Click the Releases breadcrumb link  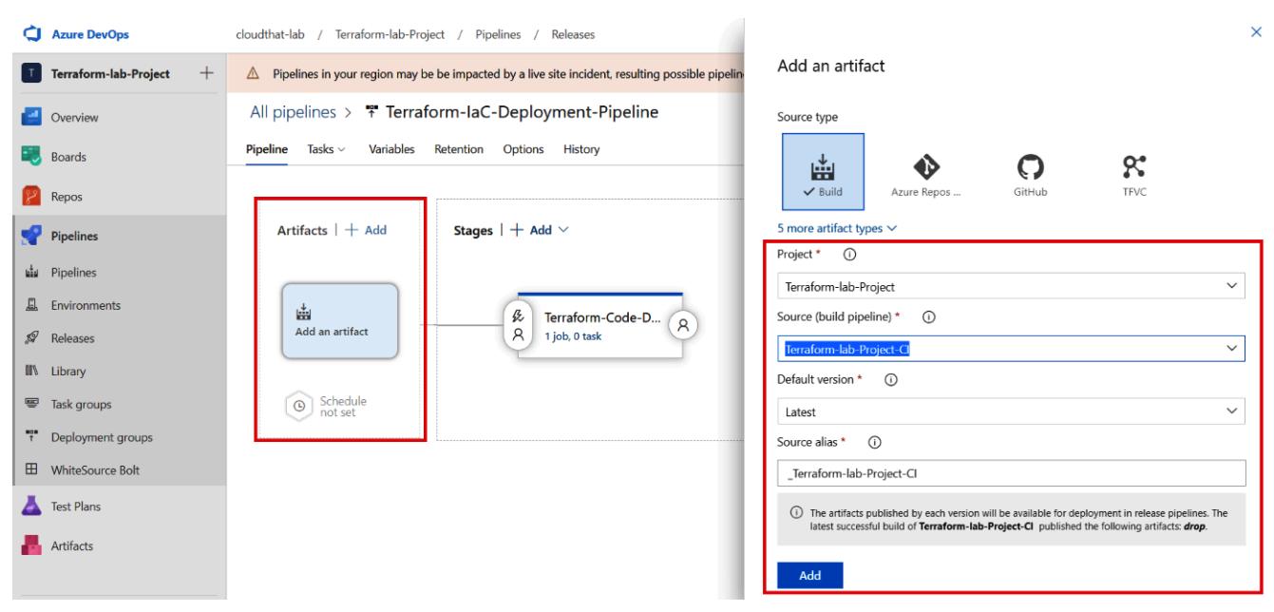pos(574,35)
